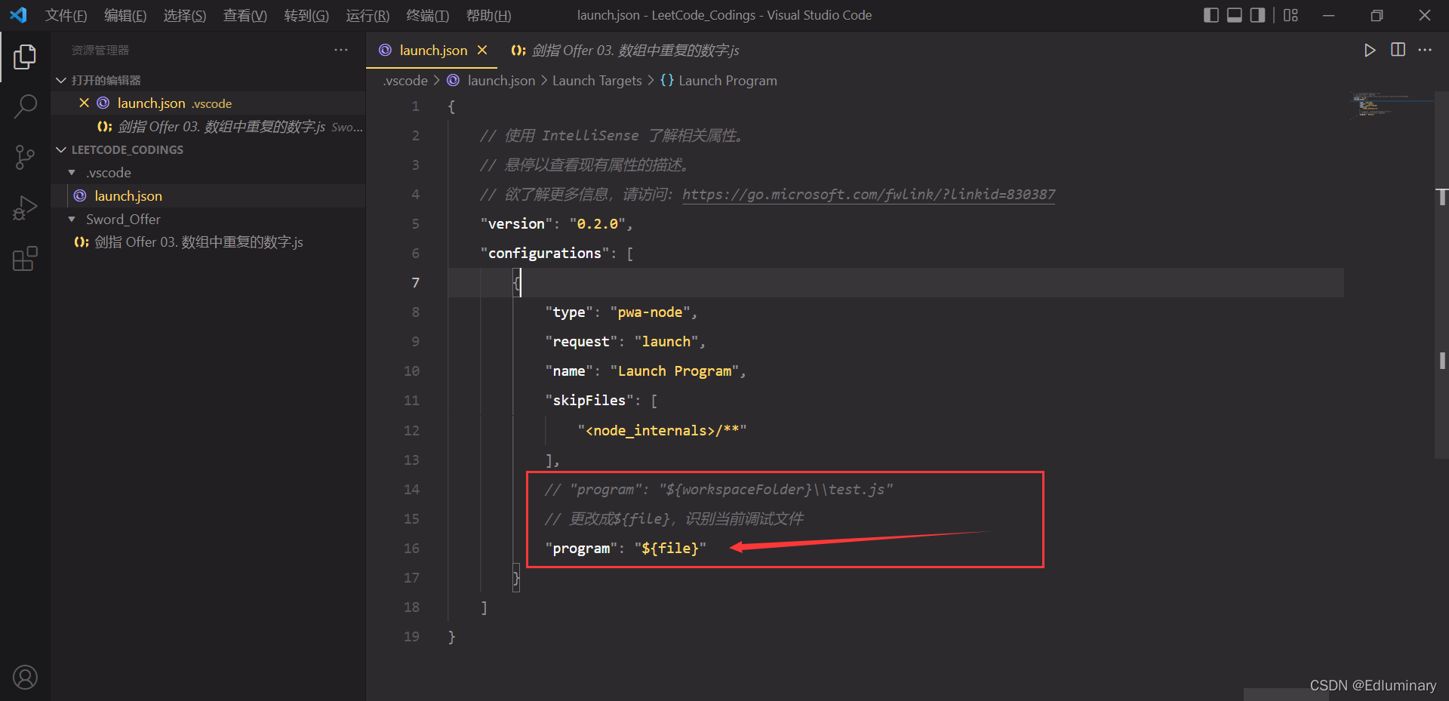1449x701 pixels.
Task: Select 剑指 Offer 03 in open editors
Action: point(208,127)
